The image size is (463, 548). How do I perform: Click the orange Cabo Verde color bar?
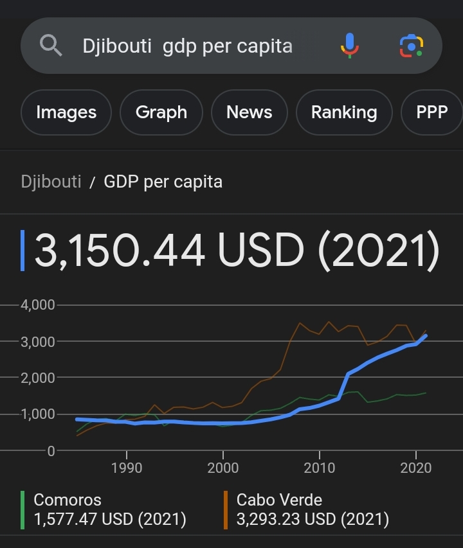point(226,510)
